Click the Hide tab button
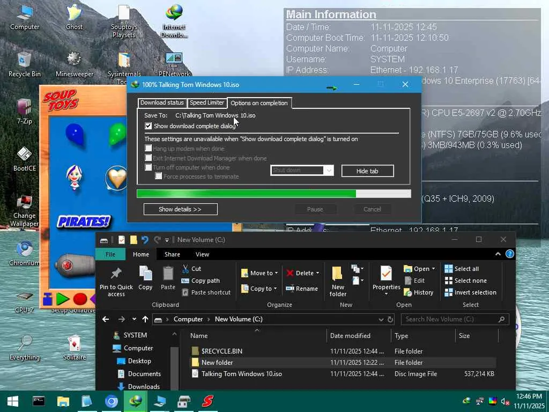Image resolution: width=549 pixels, height=412 pixels. pyautogui.click(x=368, y=171)
